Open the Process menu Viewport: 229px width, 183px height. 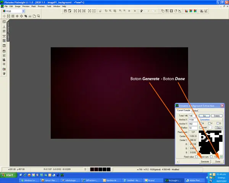tap(41, 6)
